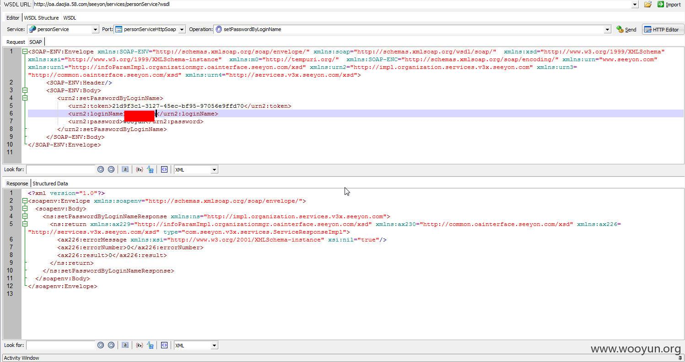Select the SOAP sub-tab

[x=36, y=42]
